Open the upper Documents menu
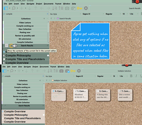The width and height of the screenshot is (142, 125). point(48,4)
